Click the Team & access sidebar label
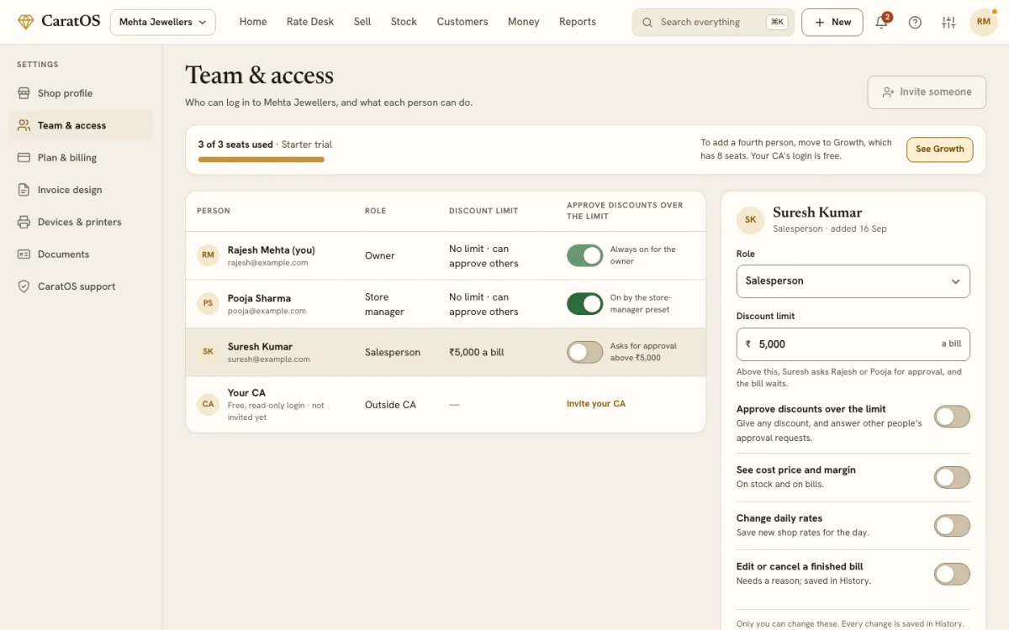The width and height of the screenshot is (1009, 630). coord(71,125)
